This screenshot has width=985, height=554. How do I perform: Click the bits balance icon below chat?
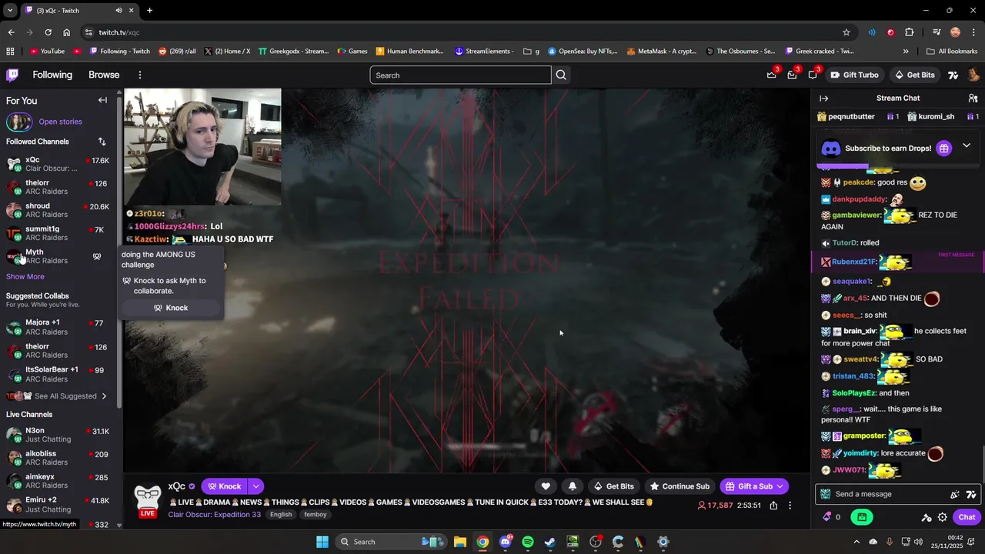point(827,517)
